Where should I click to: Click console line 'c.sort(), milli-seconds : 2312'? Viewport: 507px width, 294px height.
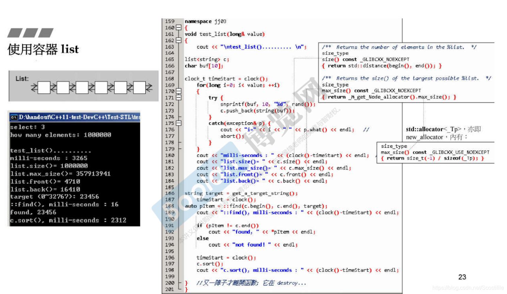pos(68,220)
